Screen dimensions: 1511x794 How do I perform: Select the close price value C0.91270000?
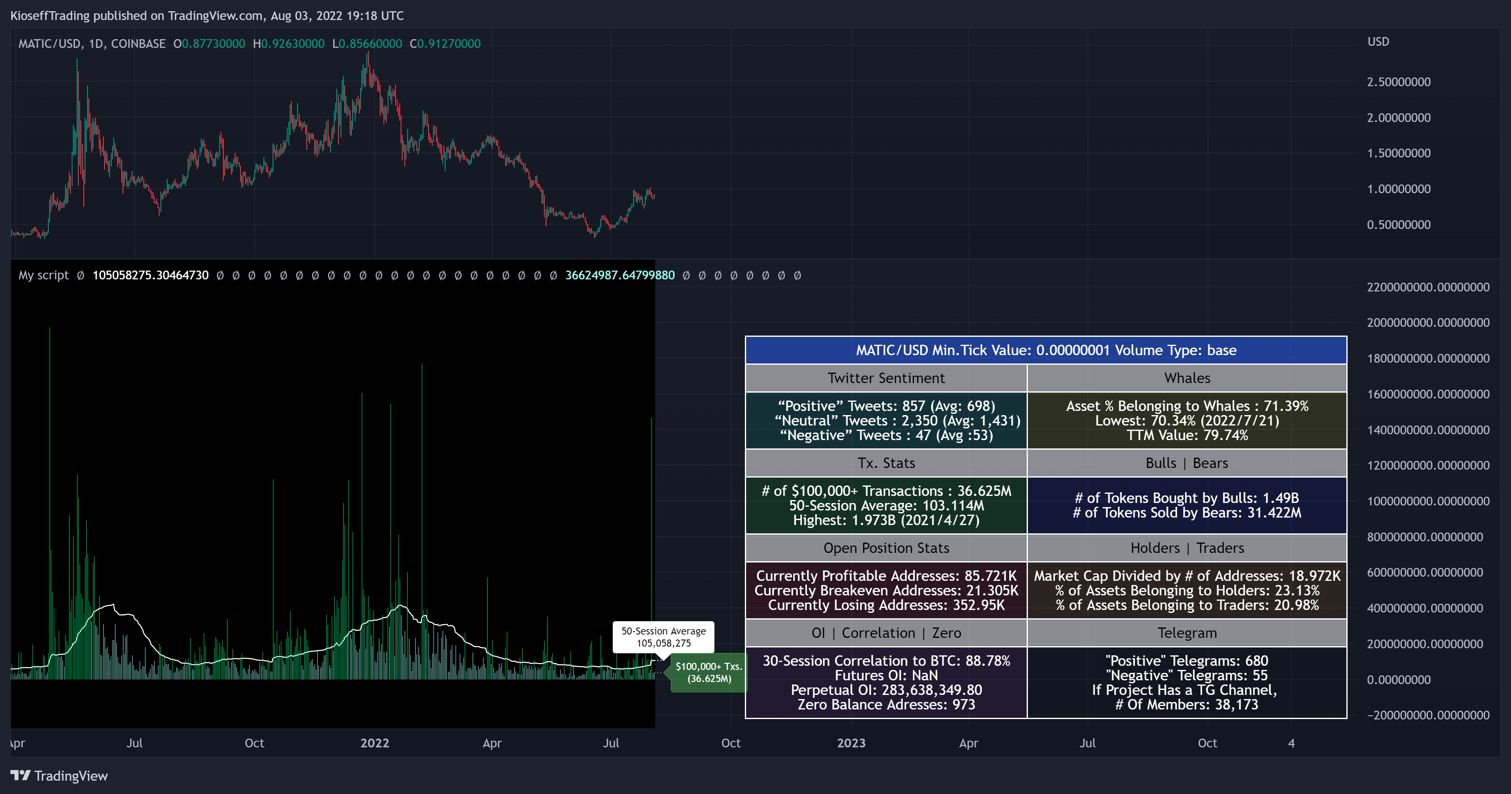pyautogui.click(x=445, y=44)
